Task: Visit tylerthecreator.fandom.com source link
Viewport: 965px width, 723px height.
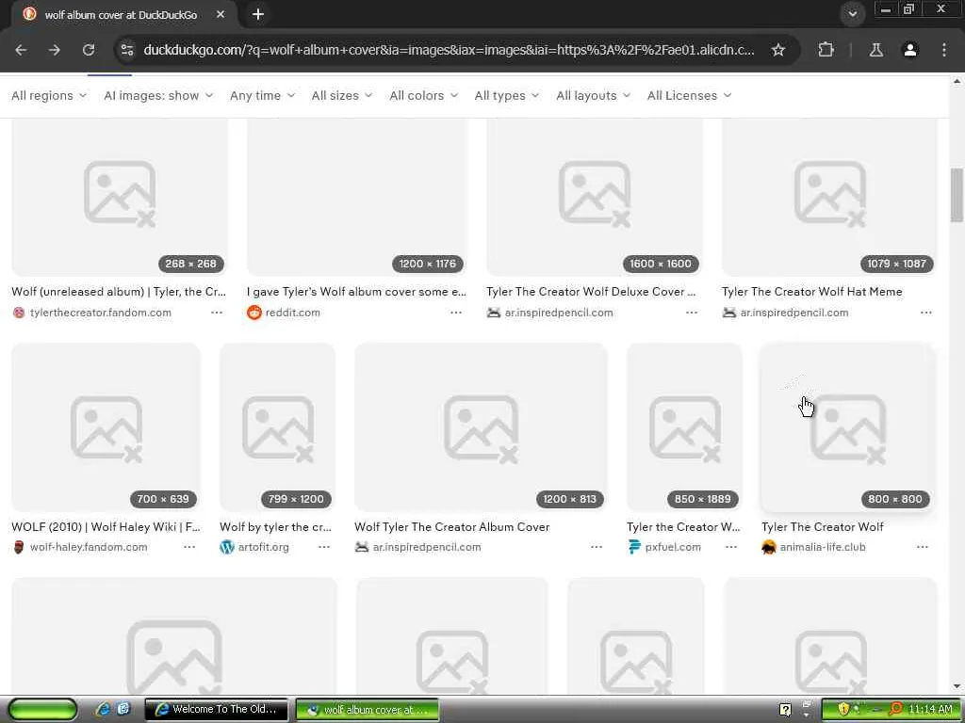Action: [x=100, y=313]
